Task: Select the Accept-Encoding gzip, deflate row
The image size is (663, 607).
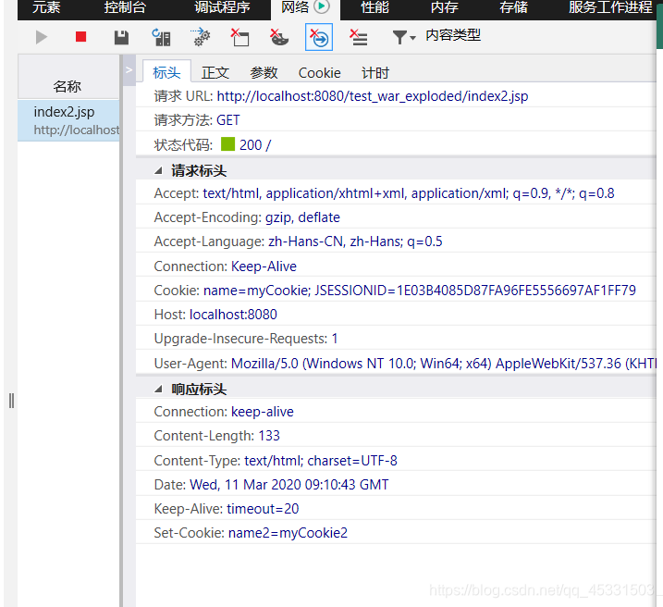Action: click(396, 217)
